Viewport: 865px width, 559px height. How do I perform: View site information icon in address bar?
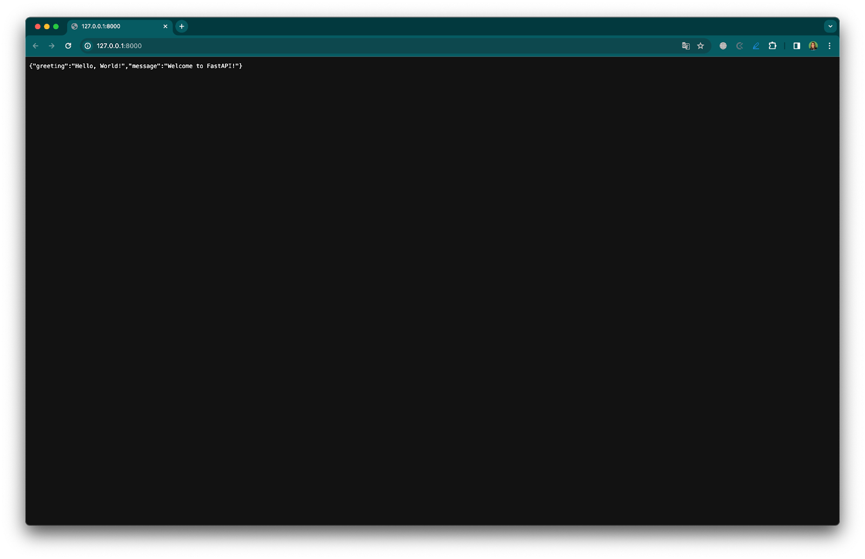[x=88, y=46]
